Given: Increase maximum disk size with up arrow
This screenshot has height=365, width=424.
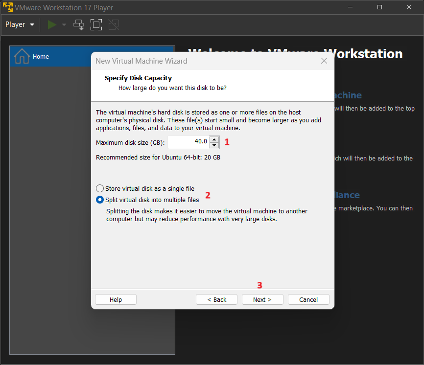Looking at the screenshot, I should tap(214, 139).
